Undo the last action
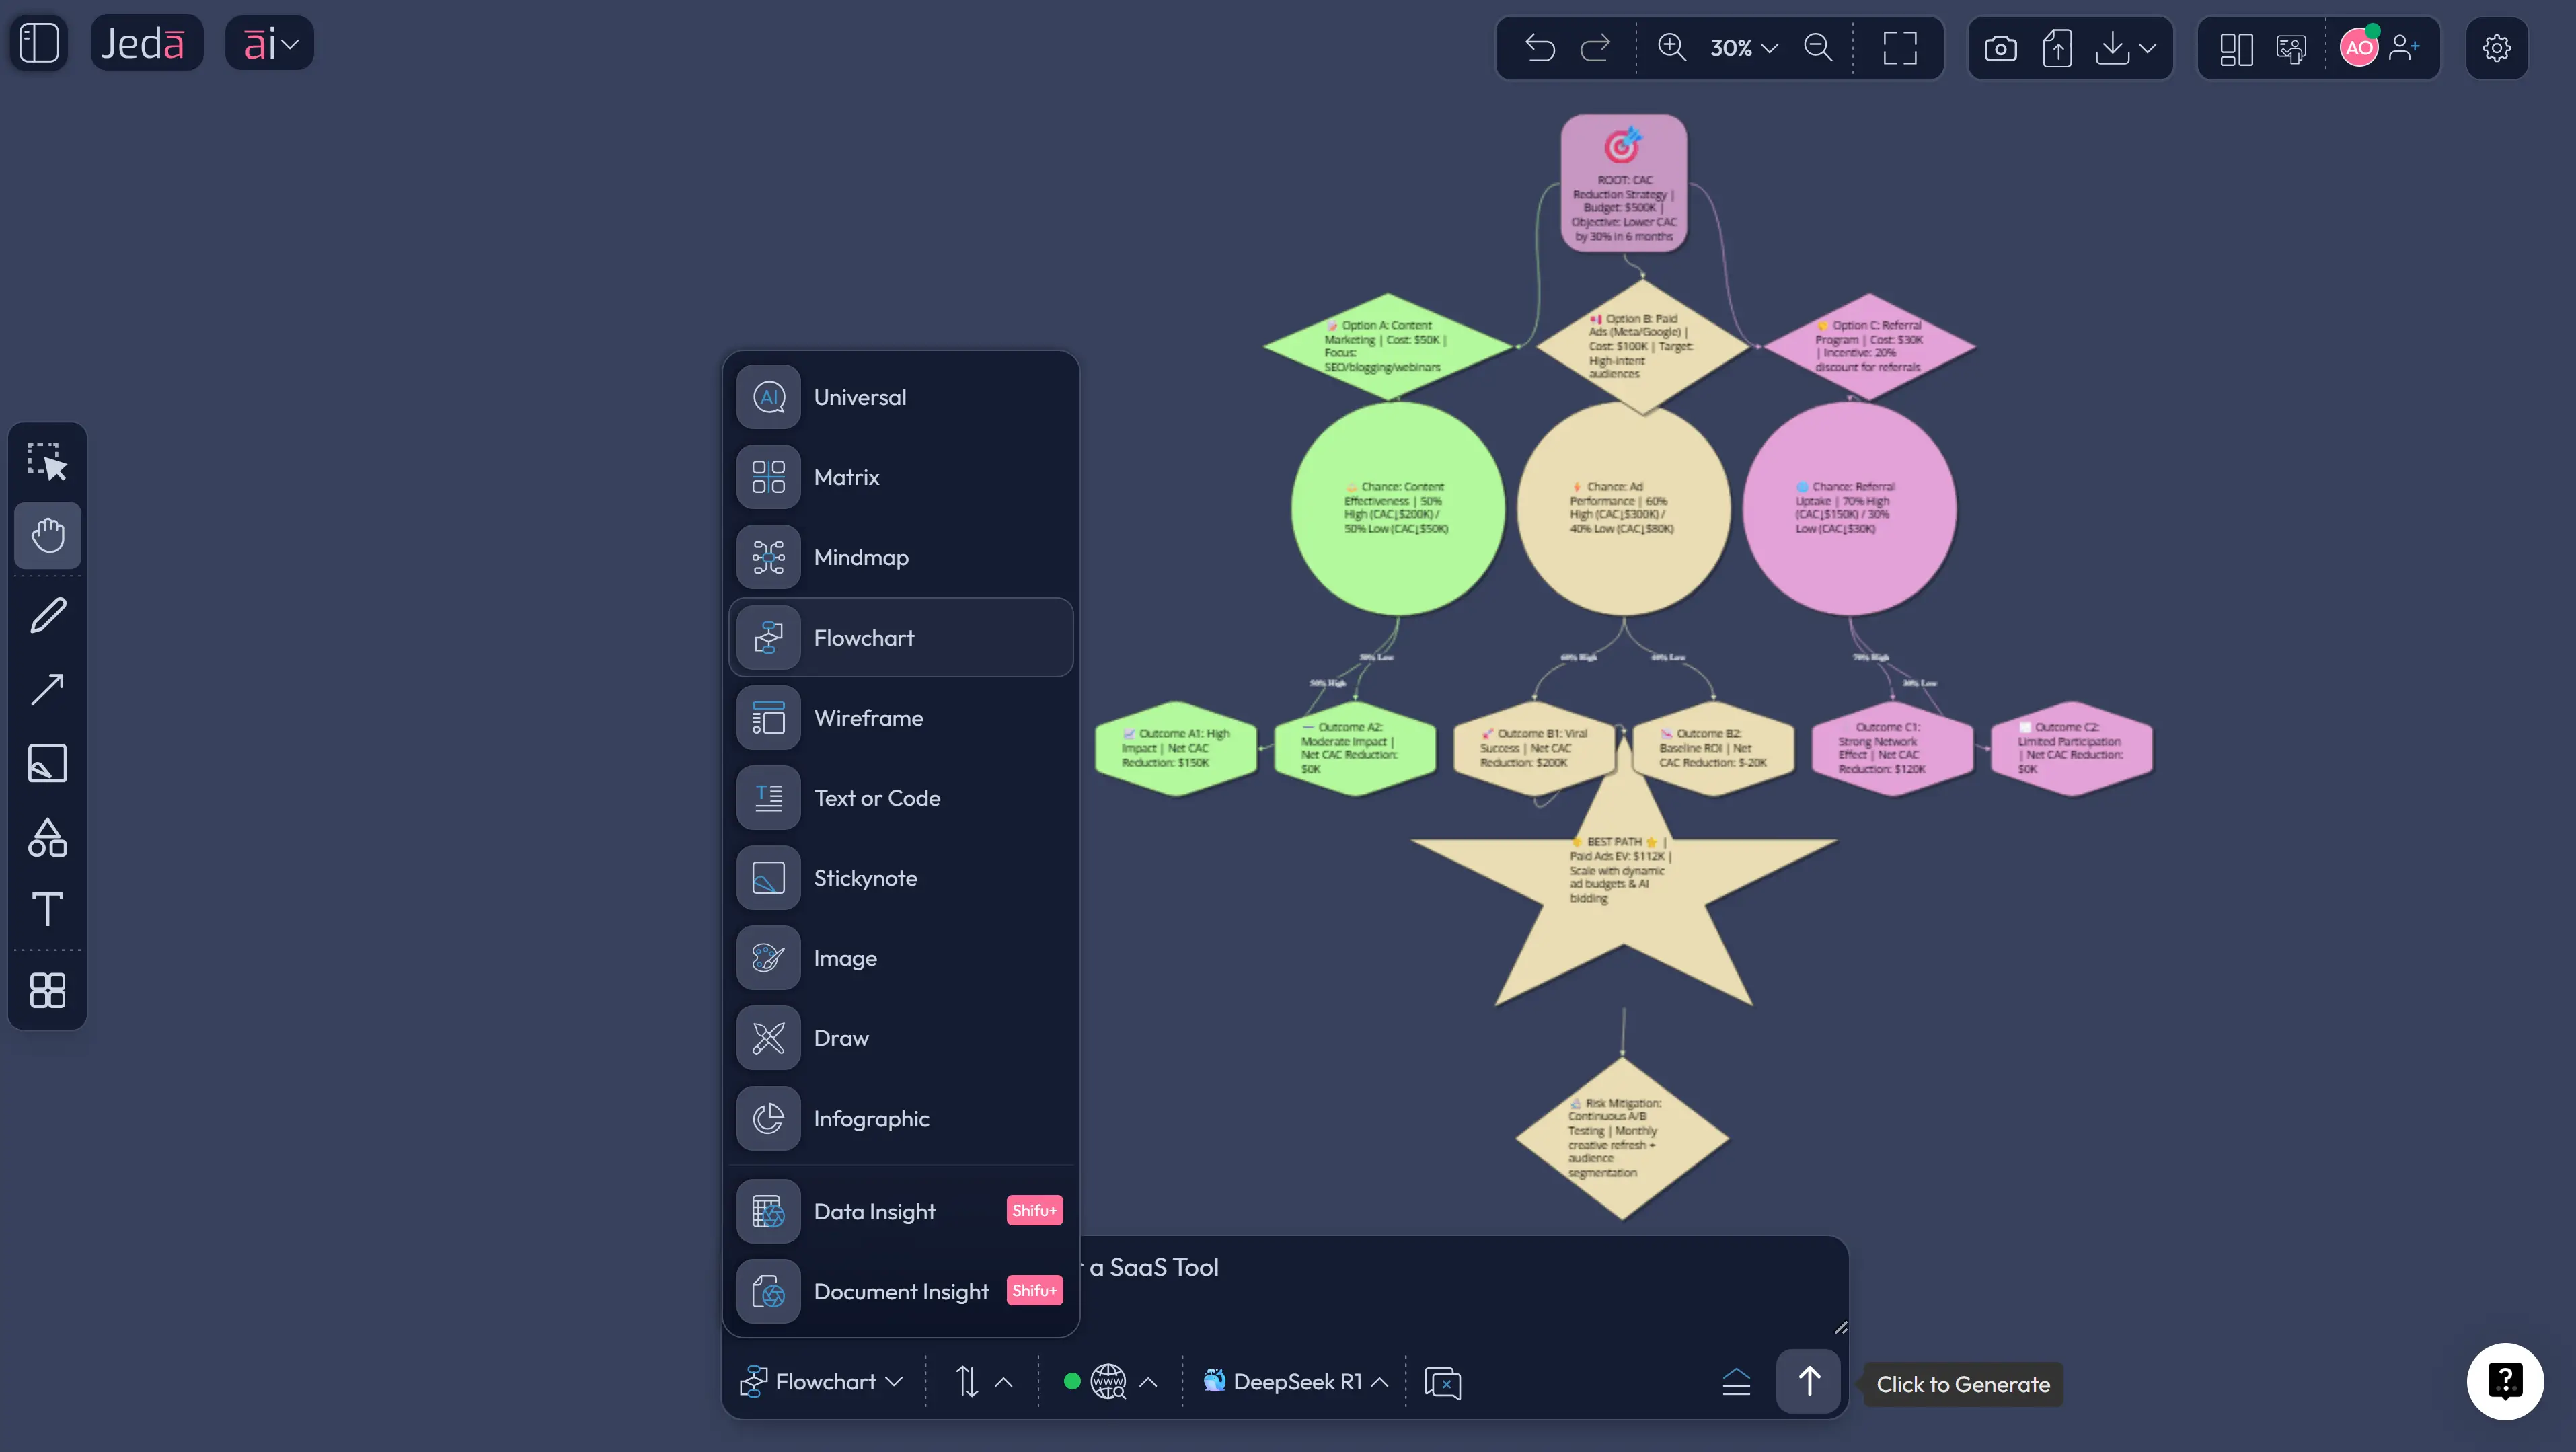Viewport: 2576px width, 1452px height. 1539,47
